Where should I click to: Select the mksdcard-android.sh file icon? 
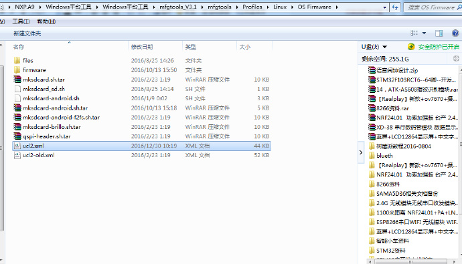[x=17, y=98]
